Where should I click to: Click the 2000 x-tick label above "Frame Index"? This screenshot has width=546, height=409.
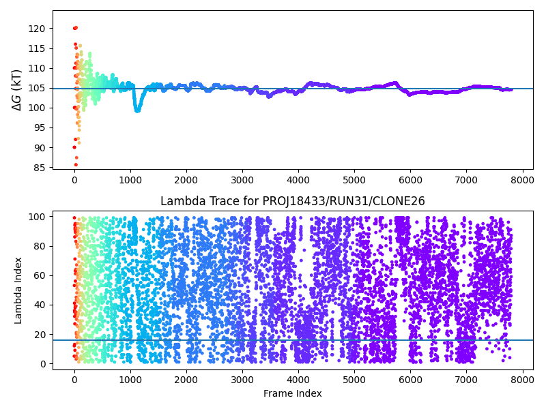point(186,380)
